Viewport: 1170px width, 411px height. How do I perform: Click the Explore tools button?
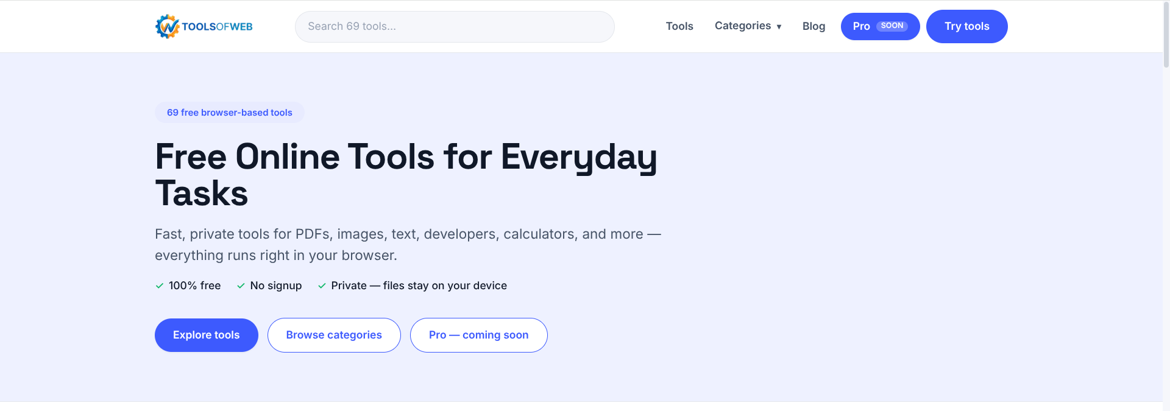coord(207,335)
